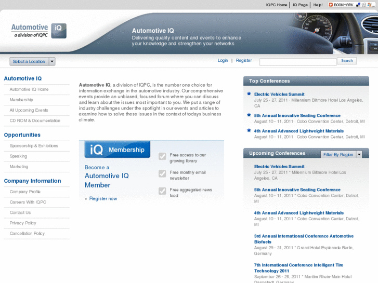The width and height of the screenshot is (378, 283).
Task: Open 5th Annual Innovative Seating in Top Conferences
Action: pyautogui.click(x=297, y=116)
